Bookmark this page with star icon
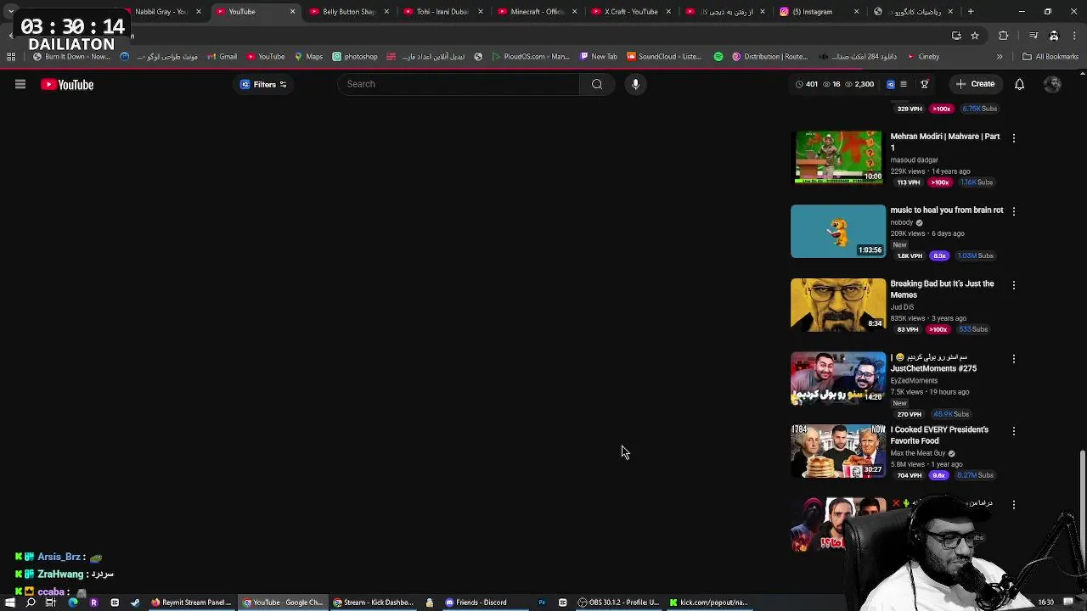1087x611 pixels. 975,36
